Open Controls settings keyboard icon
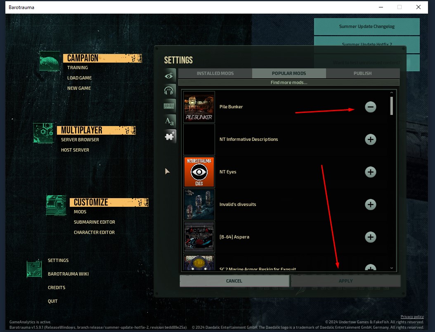 point(170,106)
